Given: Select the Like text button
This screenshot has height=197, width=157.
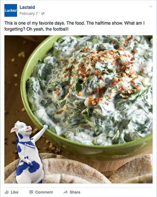Looking at the screenshot, I should (14, 192).
